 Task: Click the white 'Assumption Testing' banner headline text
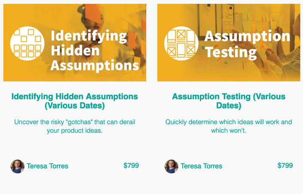coord(247,45)
